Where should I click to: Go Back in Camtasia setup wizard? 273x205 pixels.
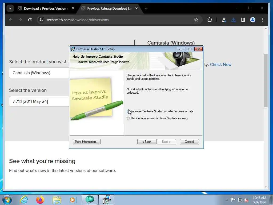[147, 142]
